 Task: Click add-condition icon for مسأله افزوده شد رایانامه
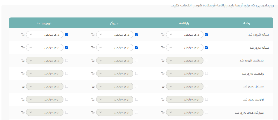point(163,34)
